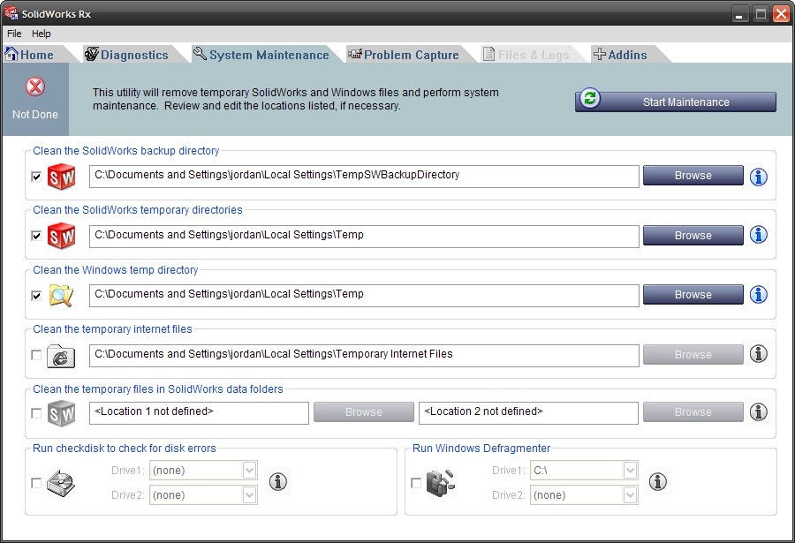795x543 pixels.
Task: Click the SW icon for backup directory
Action: click(x=61, y=177)
